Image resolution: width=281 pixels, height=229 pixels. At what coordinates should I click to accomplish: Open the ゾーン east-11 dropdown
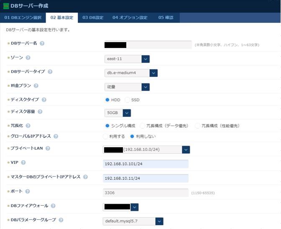click(x=127, y=59)
